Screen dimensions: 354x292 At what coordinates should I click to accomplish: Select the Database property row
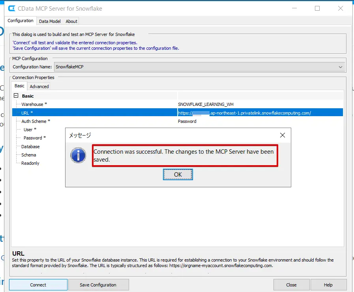30,147
